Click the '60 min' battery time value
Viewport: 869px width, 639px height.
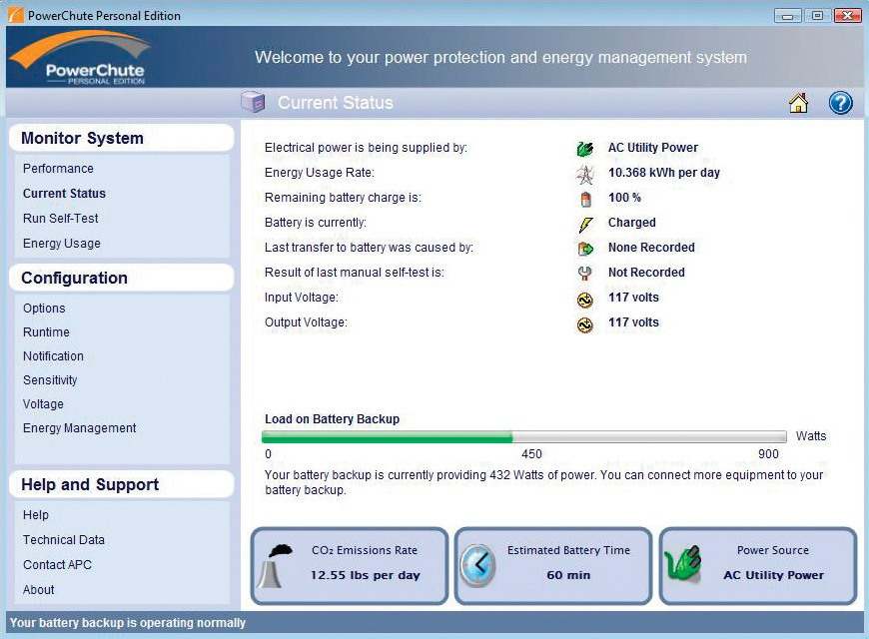(568, 575)
